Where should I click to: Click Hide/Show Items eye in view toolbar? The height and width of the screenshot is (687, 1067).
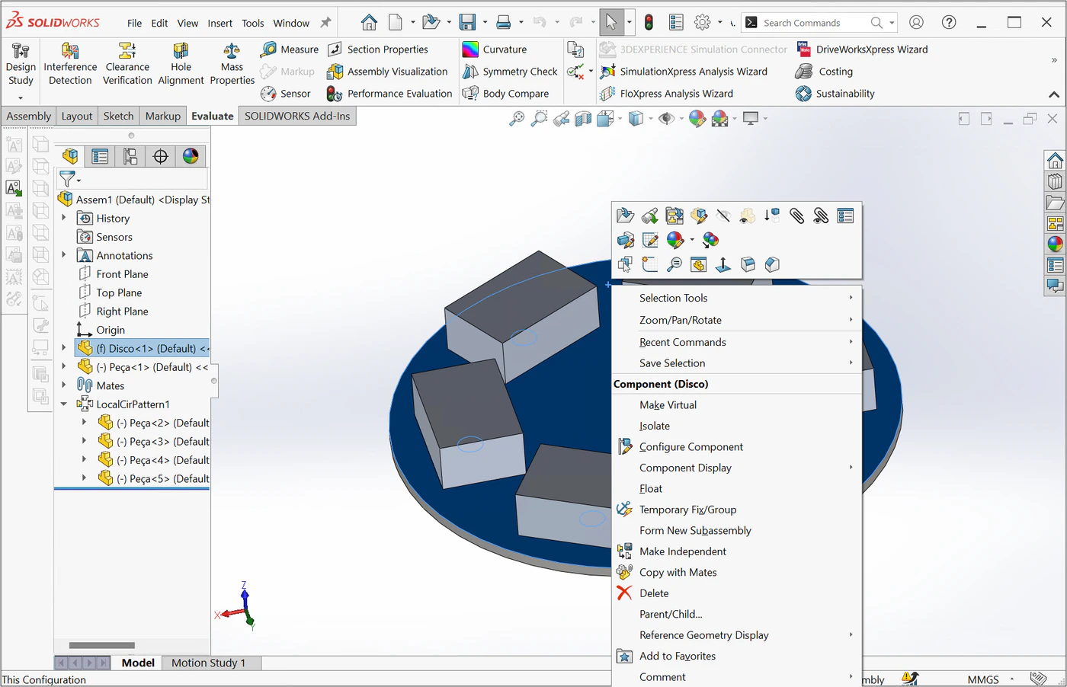pos(666,118)
